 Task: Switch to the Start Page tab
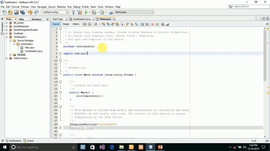(58, 19)
